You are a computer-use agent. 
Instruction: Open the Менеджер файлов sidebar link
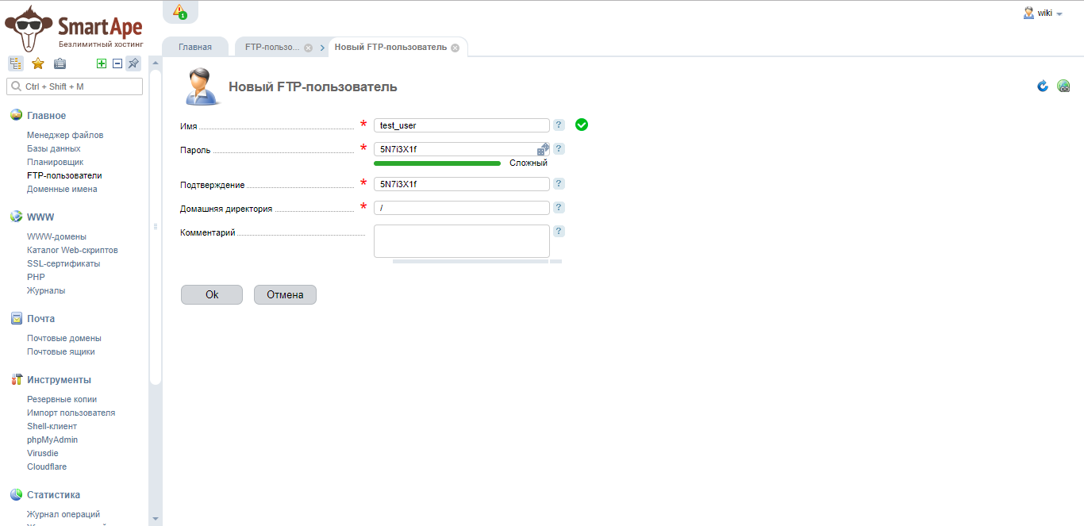[65, 136]
